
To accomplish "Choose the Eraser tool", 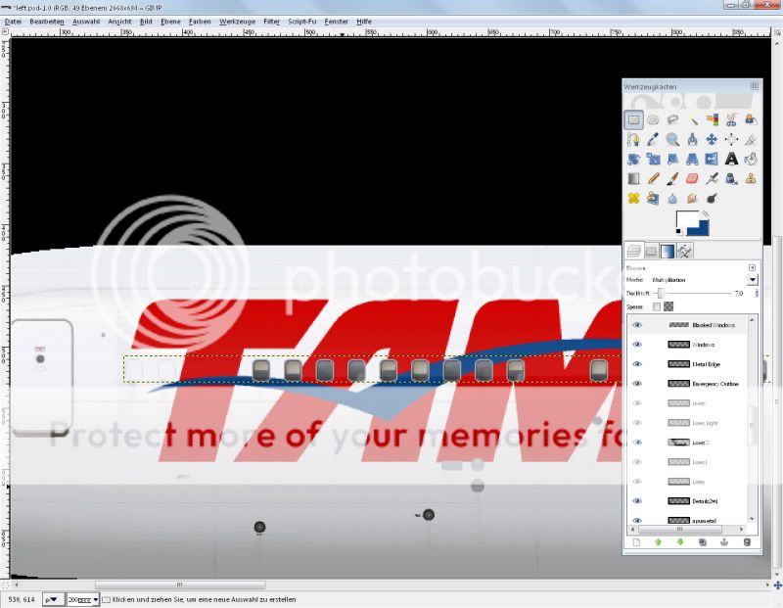I will coord(692,179).
